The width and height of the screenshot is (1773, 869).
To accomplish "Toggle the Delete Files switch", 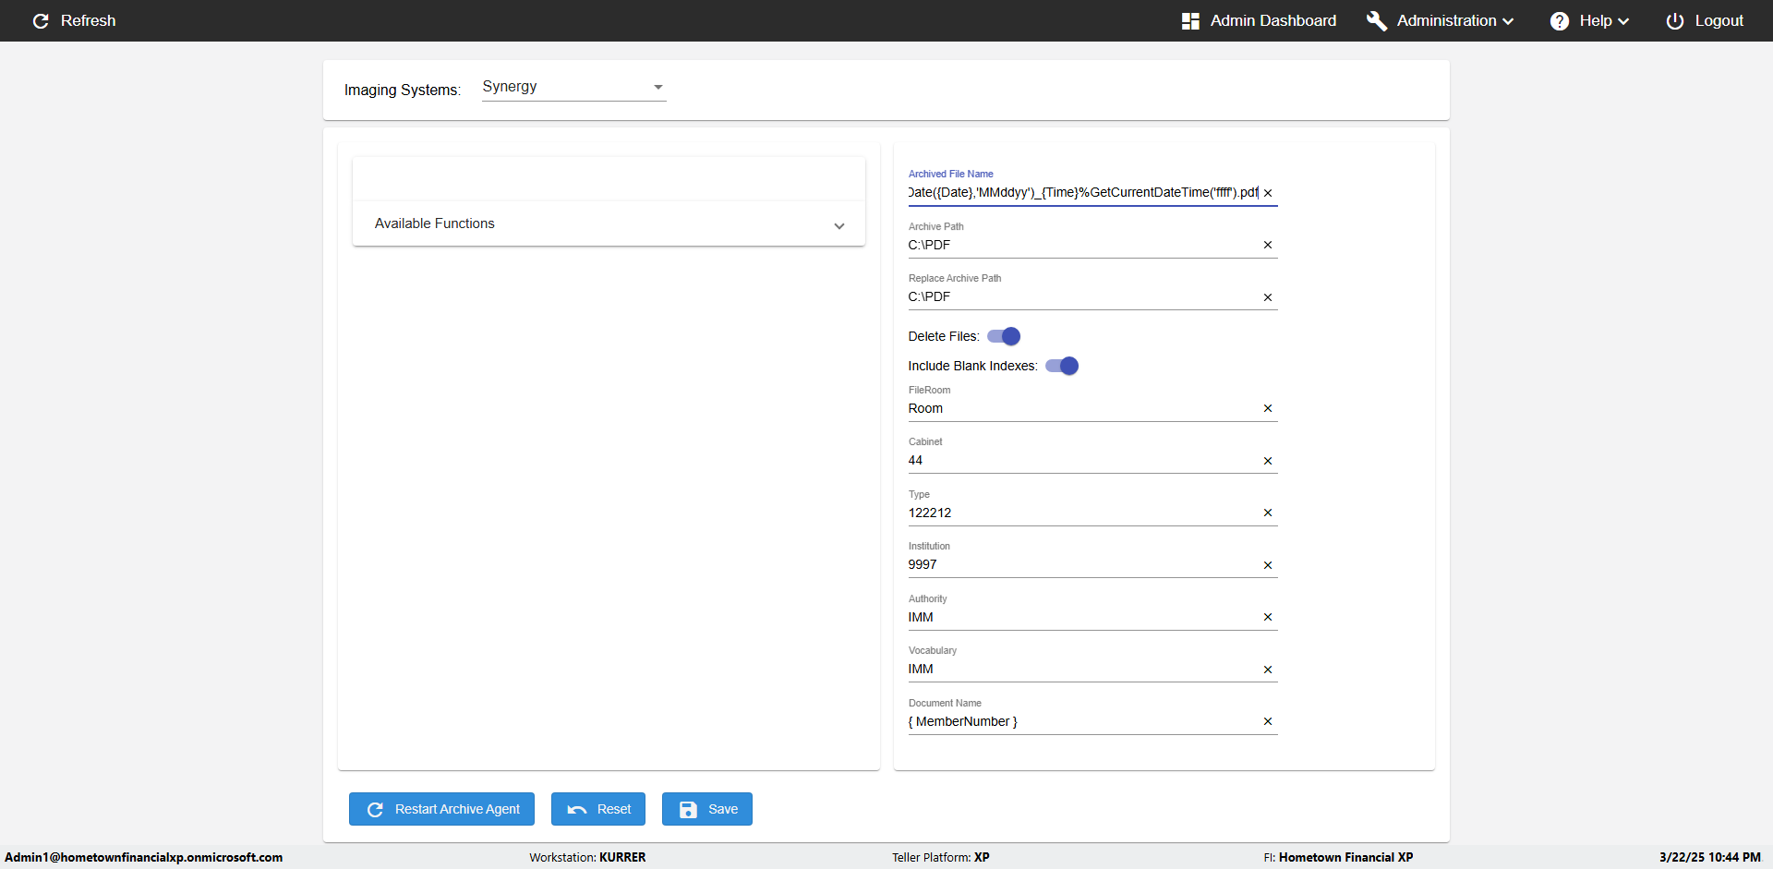I will pos(1004,336).
